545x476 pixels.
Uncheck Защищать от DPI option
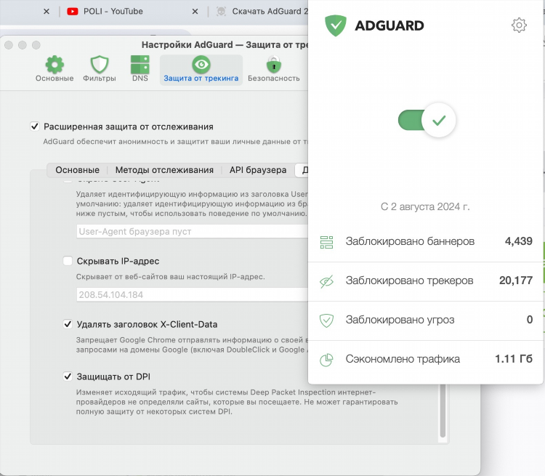[68, 376]
